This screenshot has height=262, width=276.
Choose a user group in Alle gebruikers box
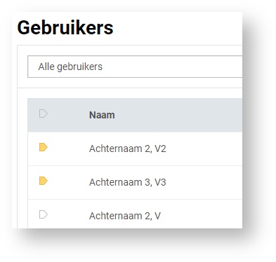(135, 67)
